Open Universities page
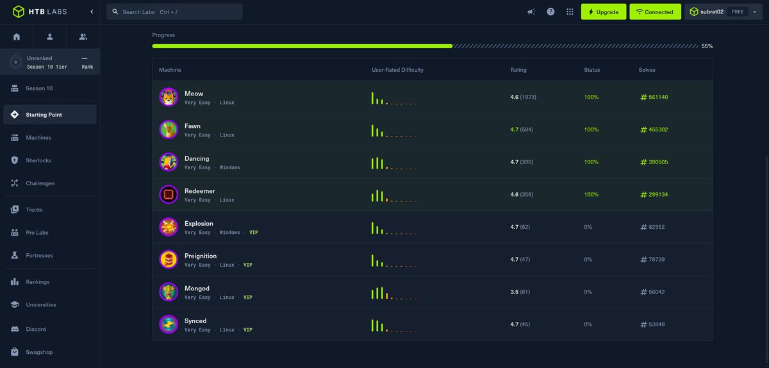The image size is (769, 368). [50, 305]
